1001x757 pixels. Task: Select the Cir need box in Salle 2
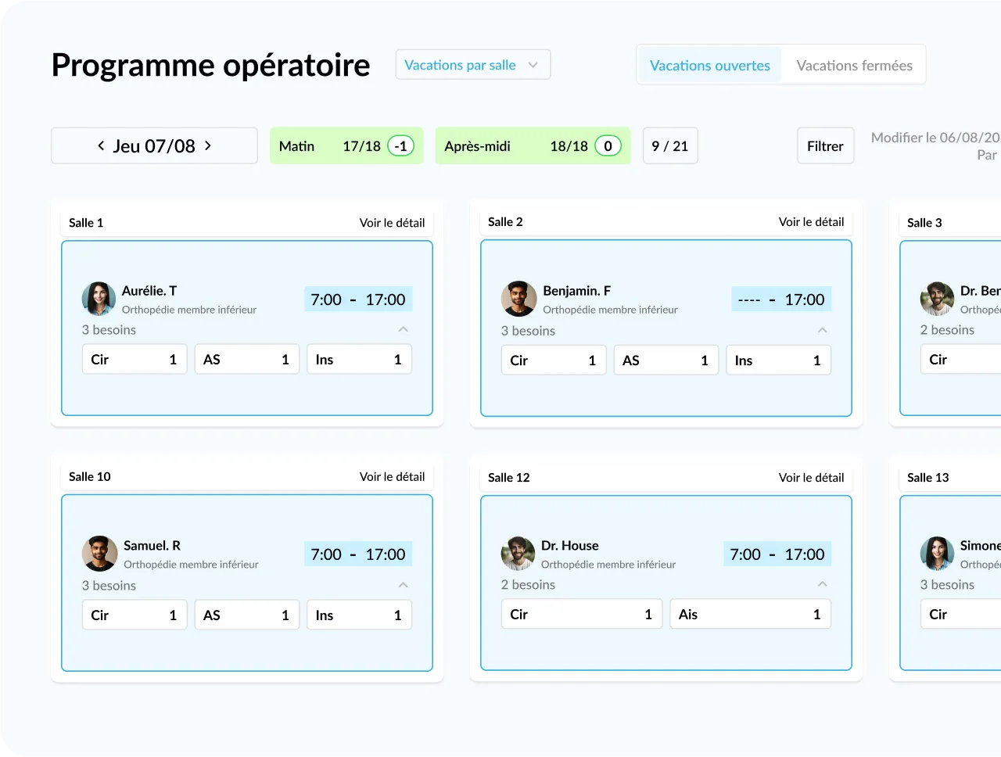(554, 361)
